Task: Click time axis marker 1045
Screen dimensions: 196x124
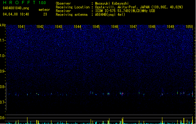Action: click(96, 26)
